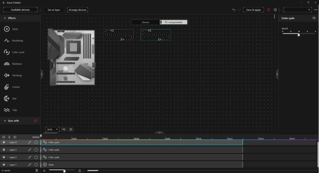Edit Layer 2 with the pencil icon

coord(30,157)
